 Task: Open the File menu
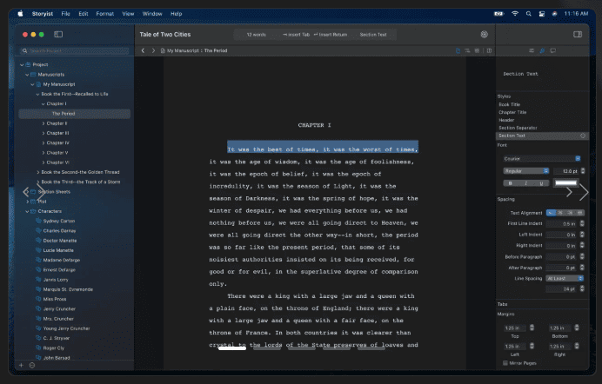[65, 14]
